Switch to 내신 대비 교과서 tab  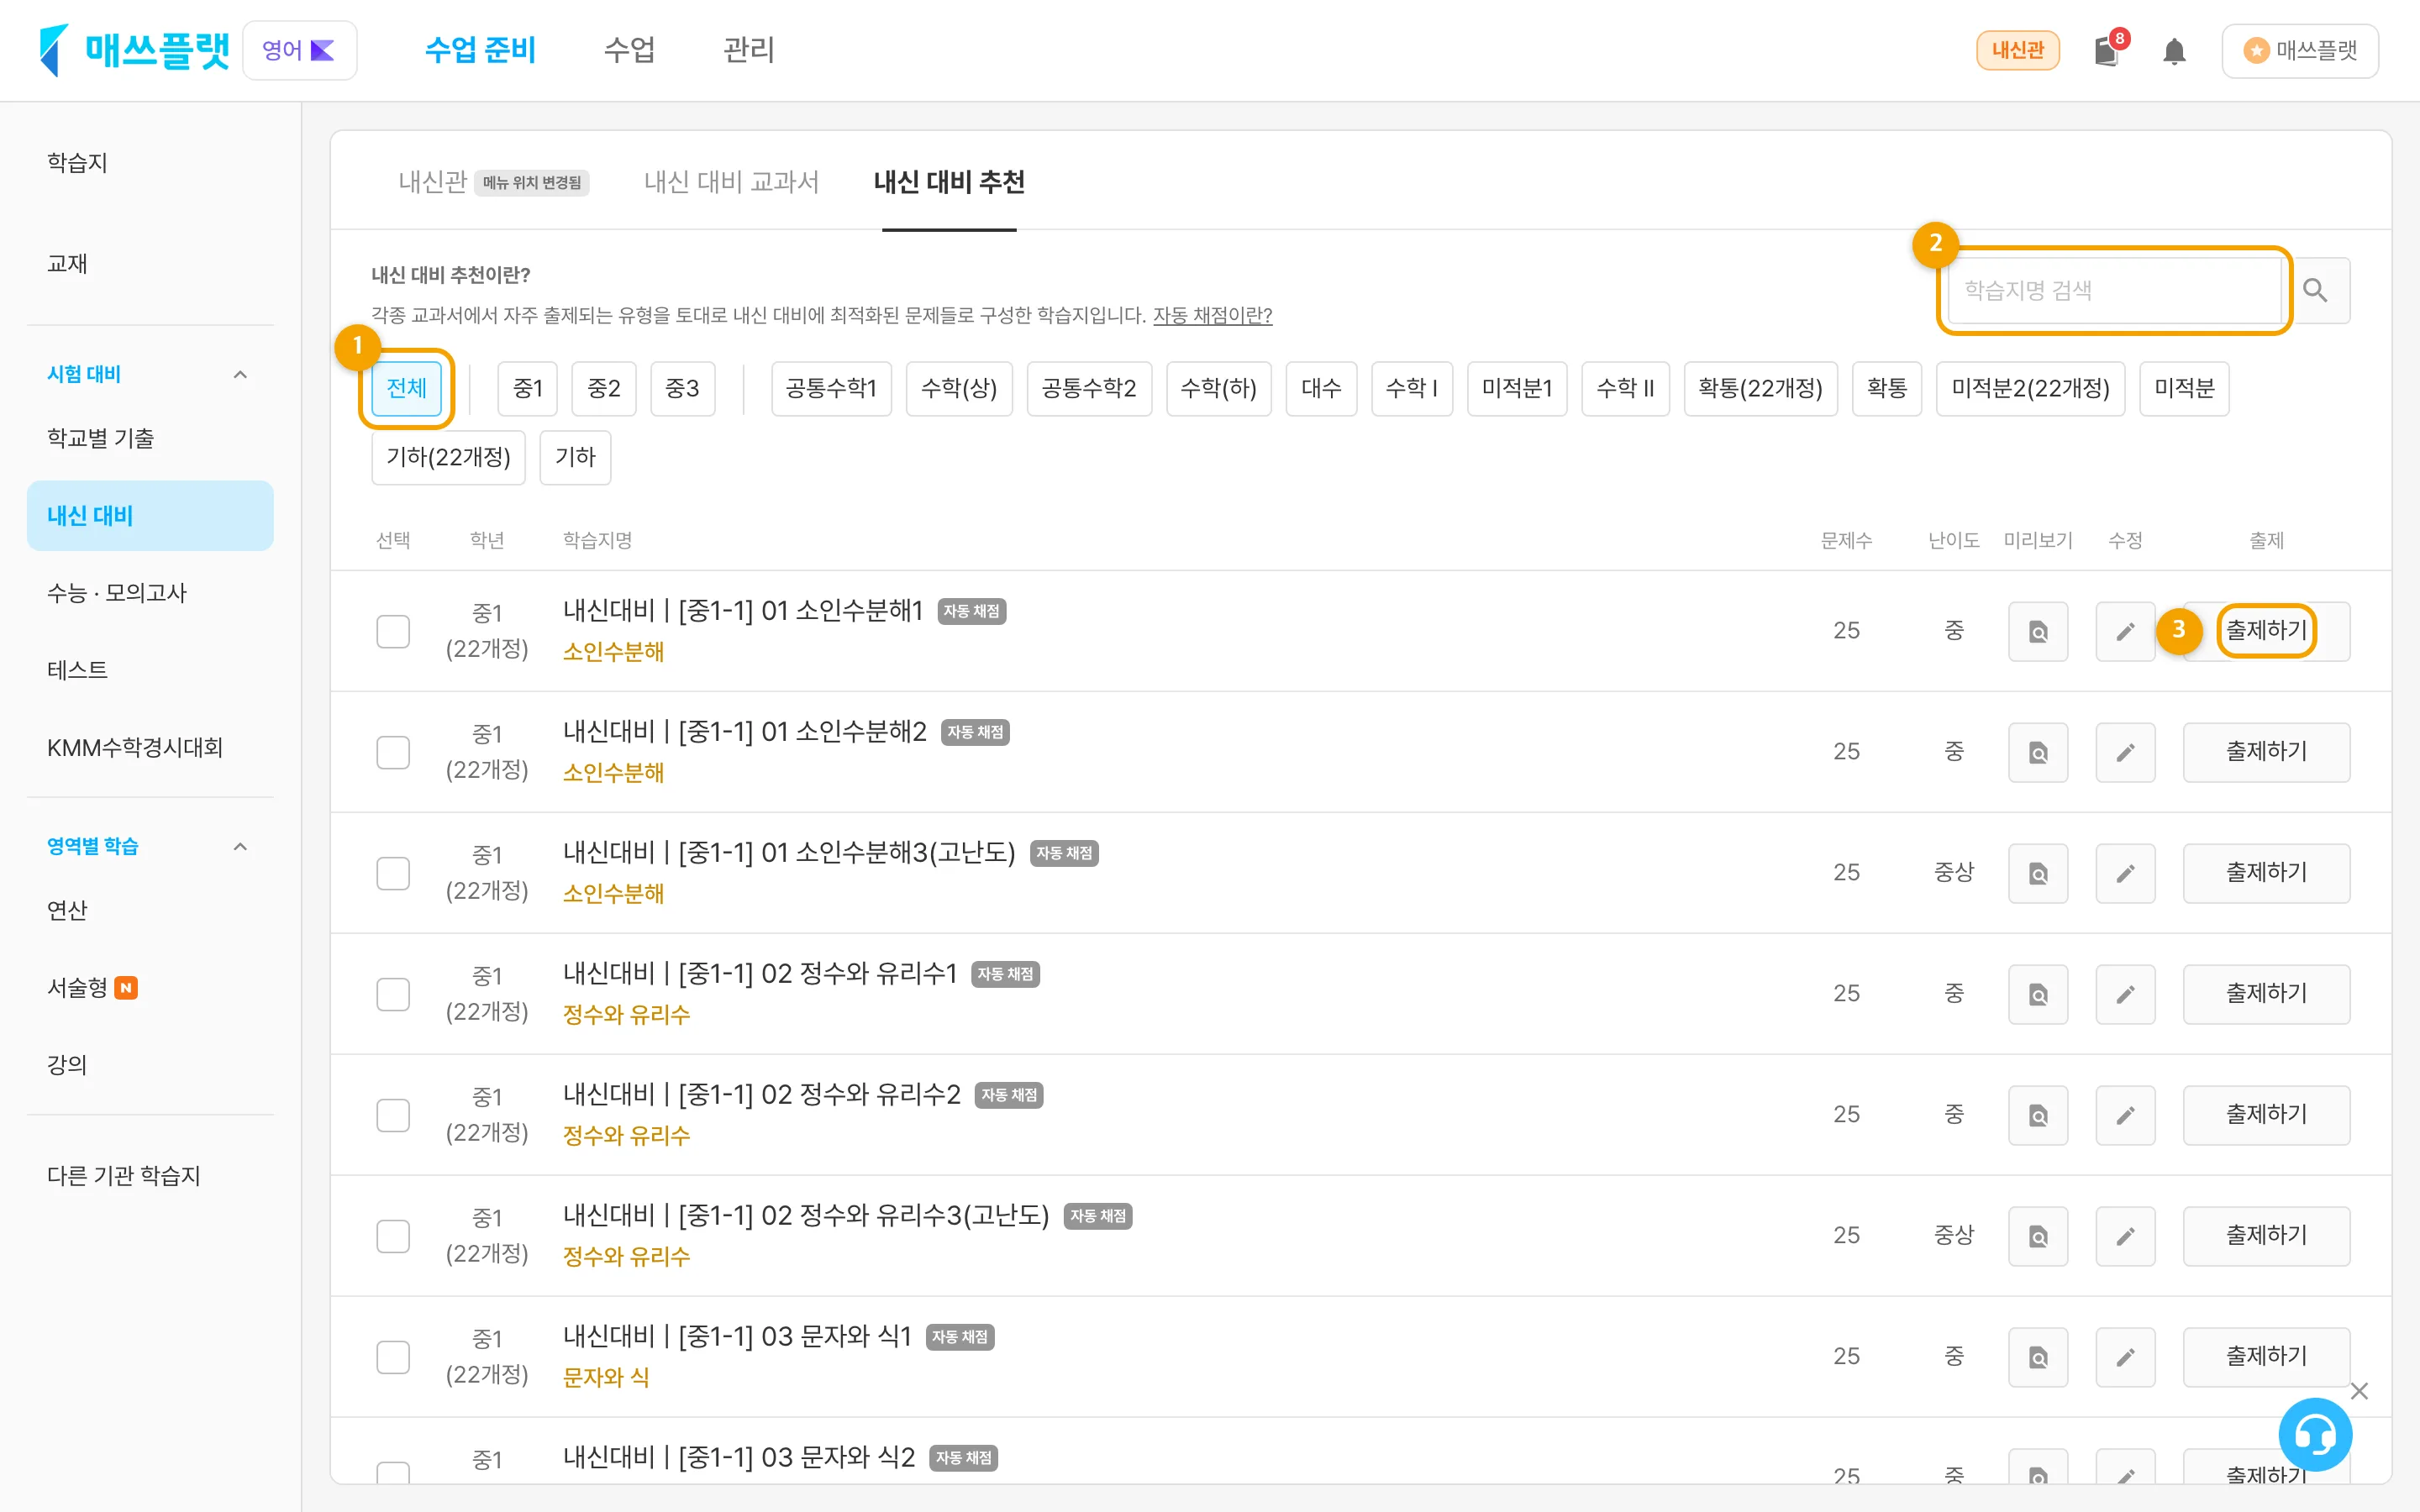tap(731, 182)
